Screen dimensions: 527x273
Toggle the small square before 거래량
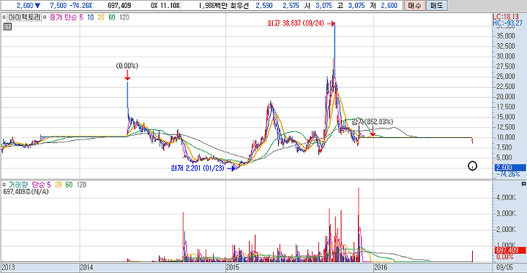pos(4,185)
